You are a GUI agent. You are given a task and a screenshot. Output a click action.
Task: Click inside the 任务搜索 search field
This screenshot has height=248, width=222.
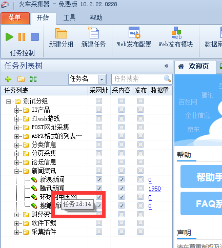(x=138, y=79)
